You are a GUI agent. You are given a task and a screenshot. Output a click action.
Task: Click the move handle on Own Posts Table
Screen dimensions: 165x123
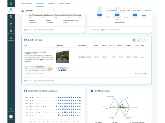coord(148,40)
